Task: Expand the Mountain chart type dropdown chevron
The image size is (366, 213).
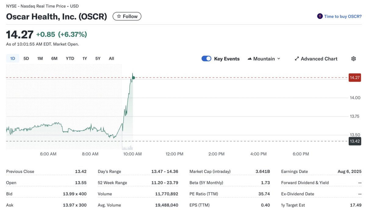Action: 278,59
